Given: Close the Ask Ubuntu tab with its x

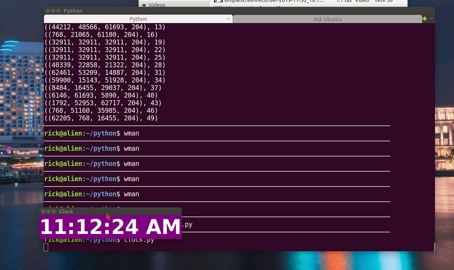Looking at the screenshot, I should (x=418, y=19).
